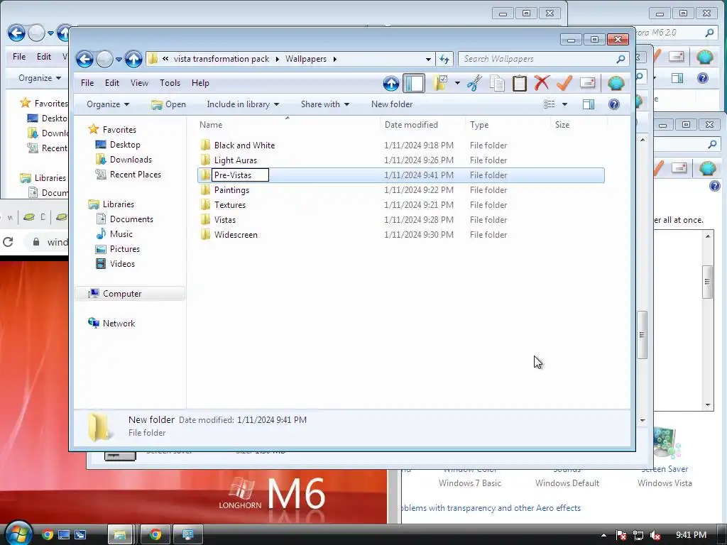Viewport: 727px width, 545px height.
Task: Sort by the Name column header
Action: [x=287, y=125]
